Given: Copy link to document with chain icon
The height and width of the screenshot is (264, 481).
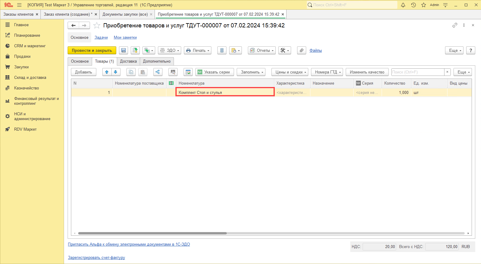Looking at the screenshot, I should [455, 25].
